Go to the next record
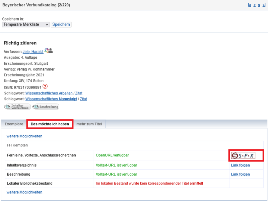Image resolution: width=268 pixels, height=201 pixels. (x=259, y=5)
